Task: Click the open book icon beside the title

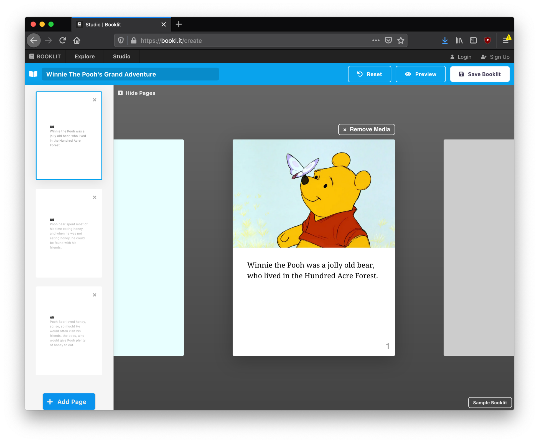Action: coord(33,74)
